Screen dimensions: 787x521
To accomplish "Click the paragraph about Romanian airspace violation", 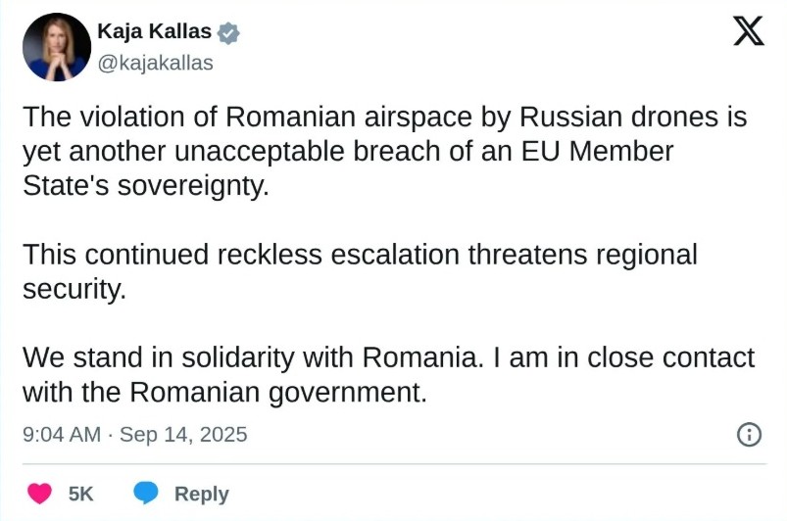I will 384,152.
